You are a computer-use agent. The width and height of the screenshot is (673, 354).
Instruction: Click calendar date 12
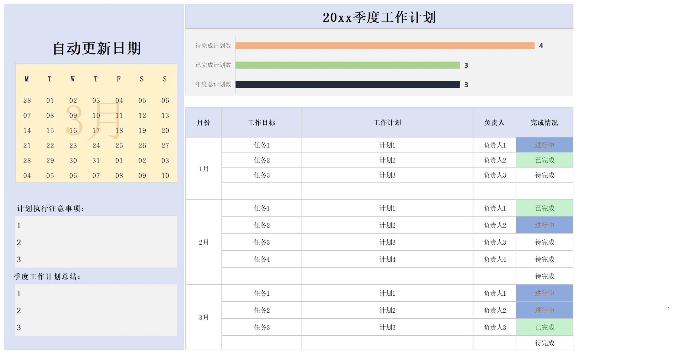(142, 115)
